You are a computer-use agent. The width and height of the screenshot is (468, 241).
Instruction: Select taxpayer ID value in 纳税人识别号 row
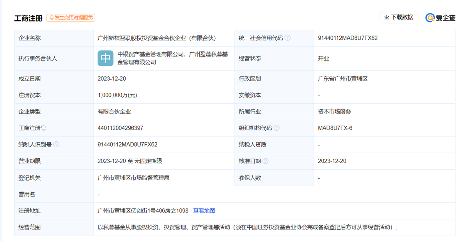coord(128,144)
